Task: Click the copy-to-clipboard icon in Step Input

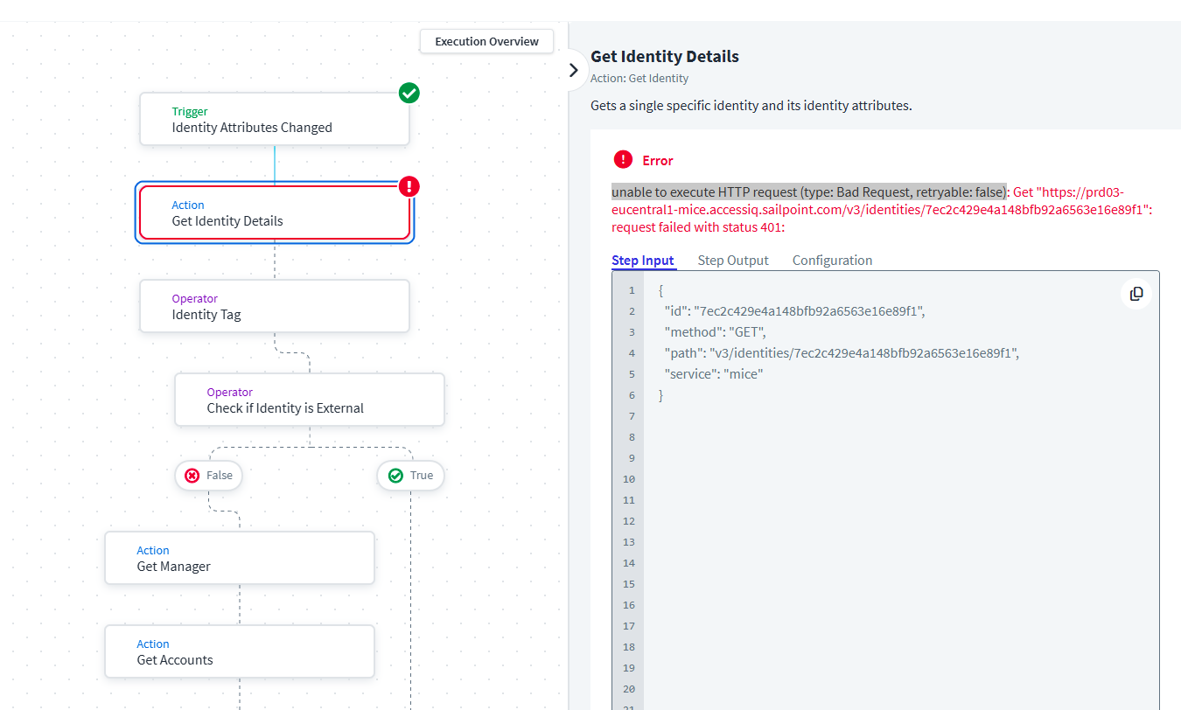Action: pyautogui.click(x=1136, y=294)
